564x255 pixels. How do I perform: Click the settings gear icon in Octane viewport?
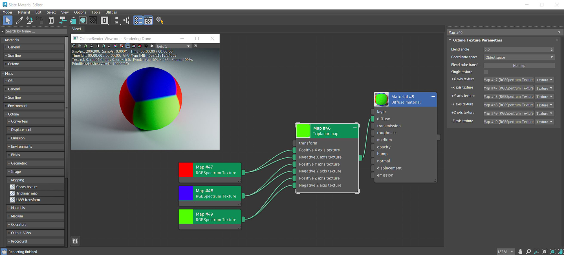[x=152, y=46]
